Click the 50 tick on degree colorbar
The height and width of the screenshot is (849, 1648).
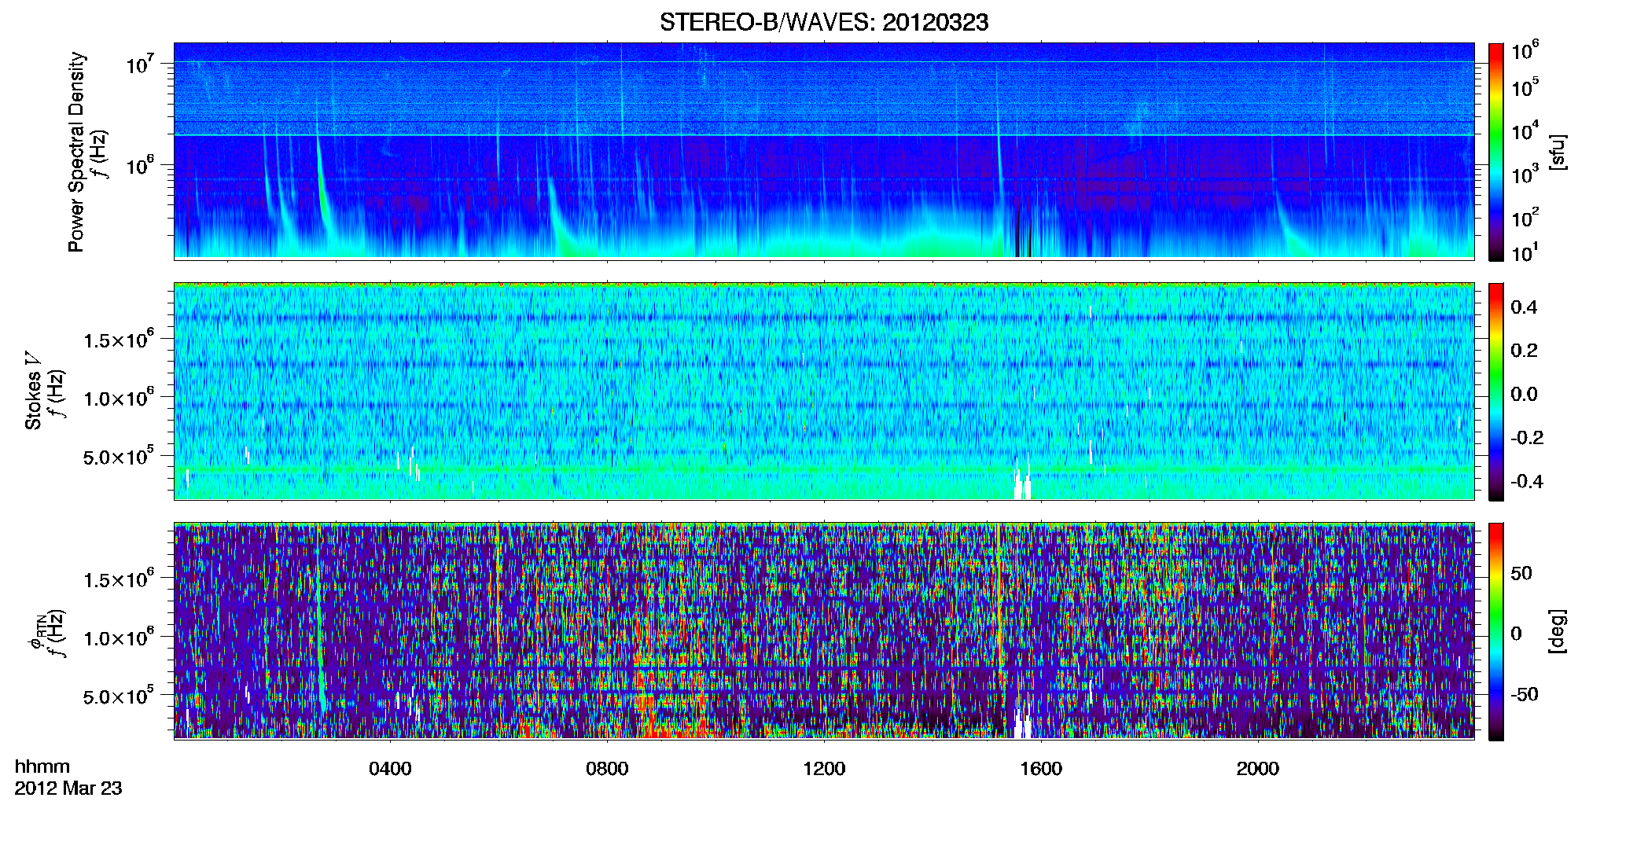pos(1521,573)
